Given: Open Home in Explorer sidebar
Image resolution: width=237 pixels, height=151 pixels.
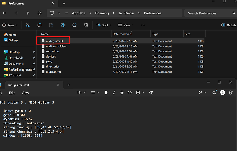Looking at the screenshot, I should point(10,35).
